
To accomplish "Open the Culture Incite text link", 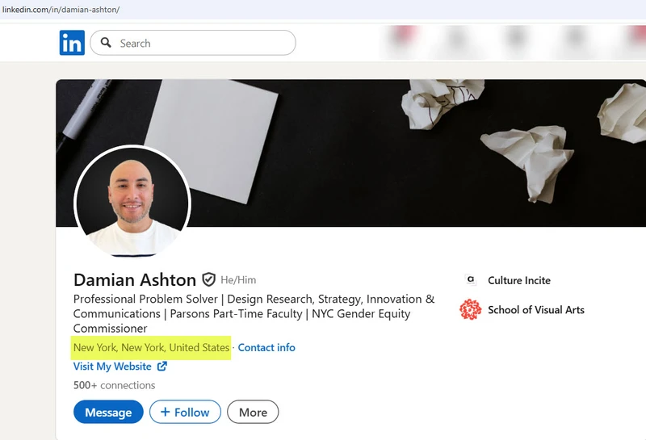I will 518,280.
